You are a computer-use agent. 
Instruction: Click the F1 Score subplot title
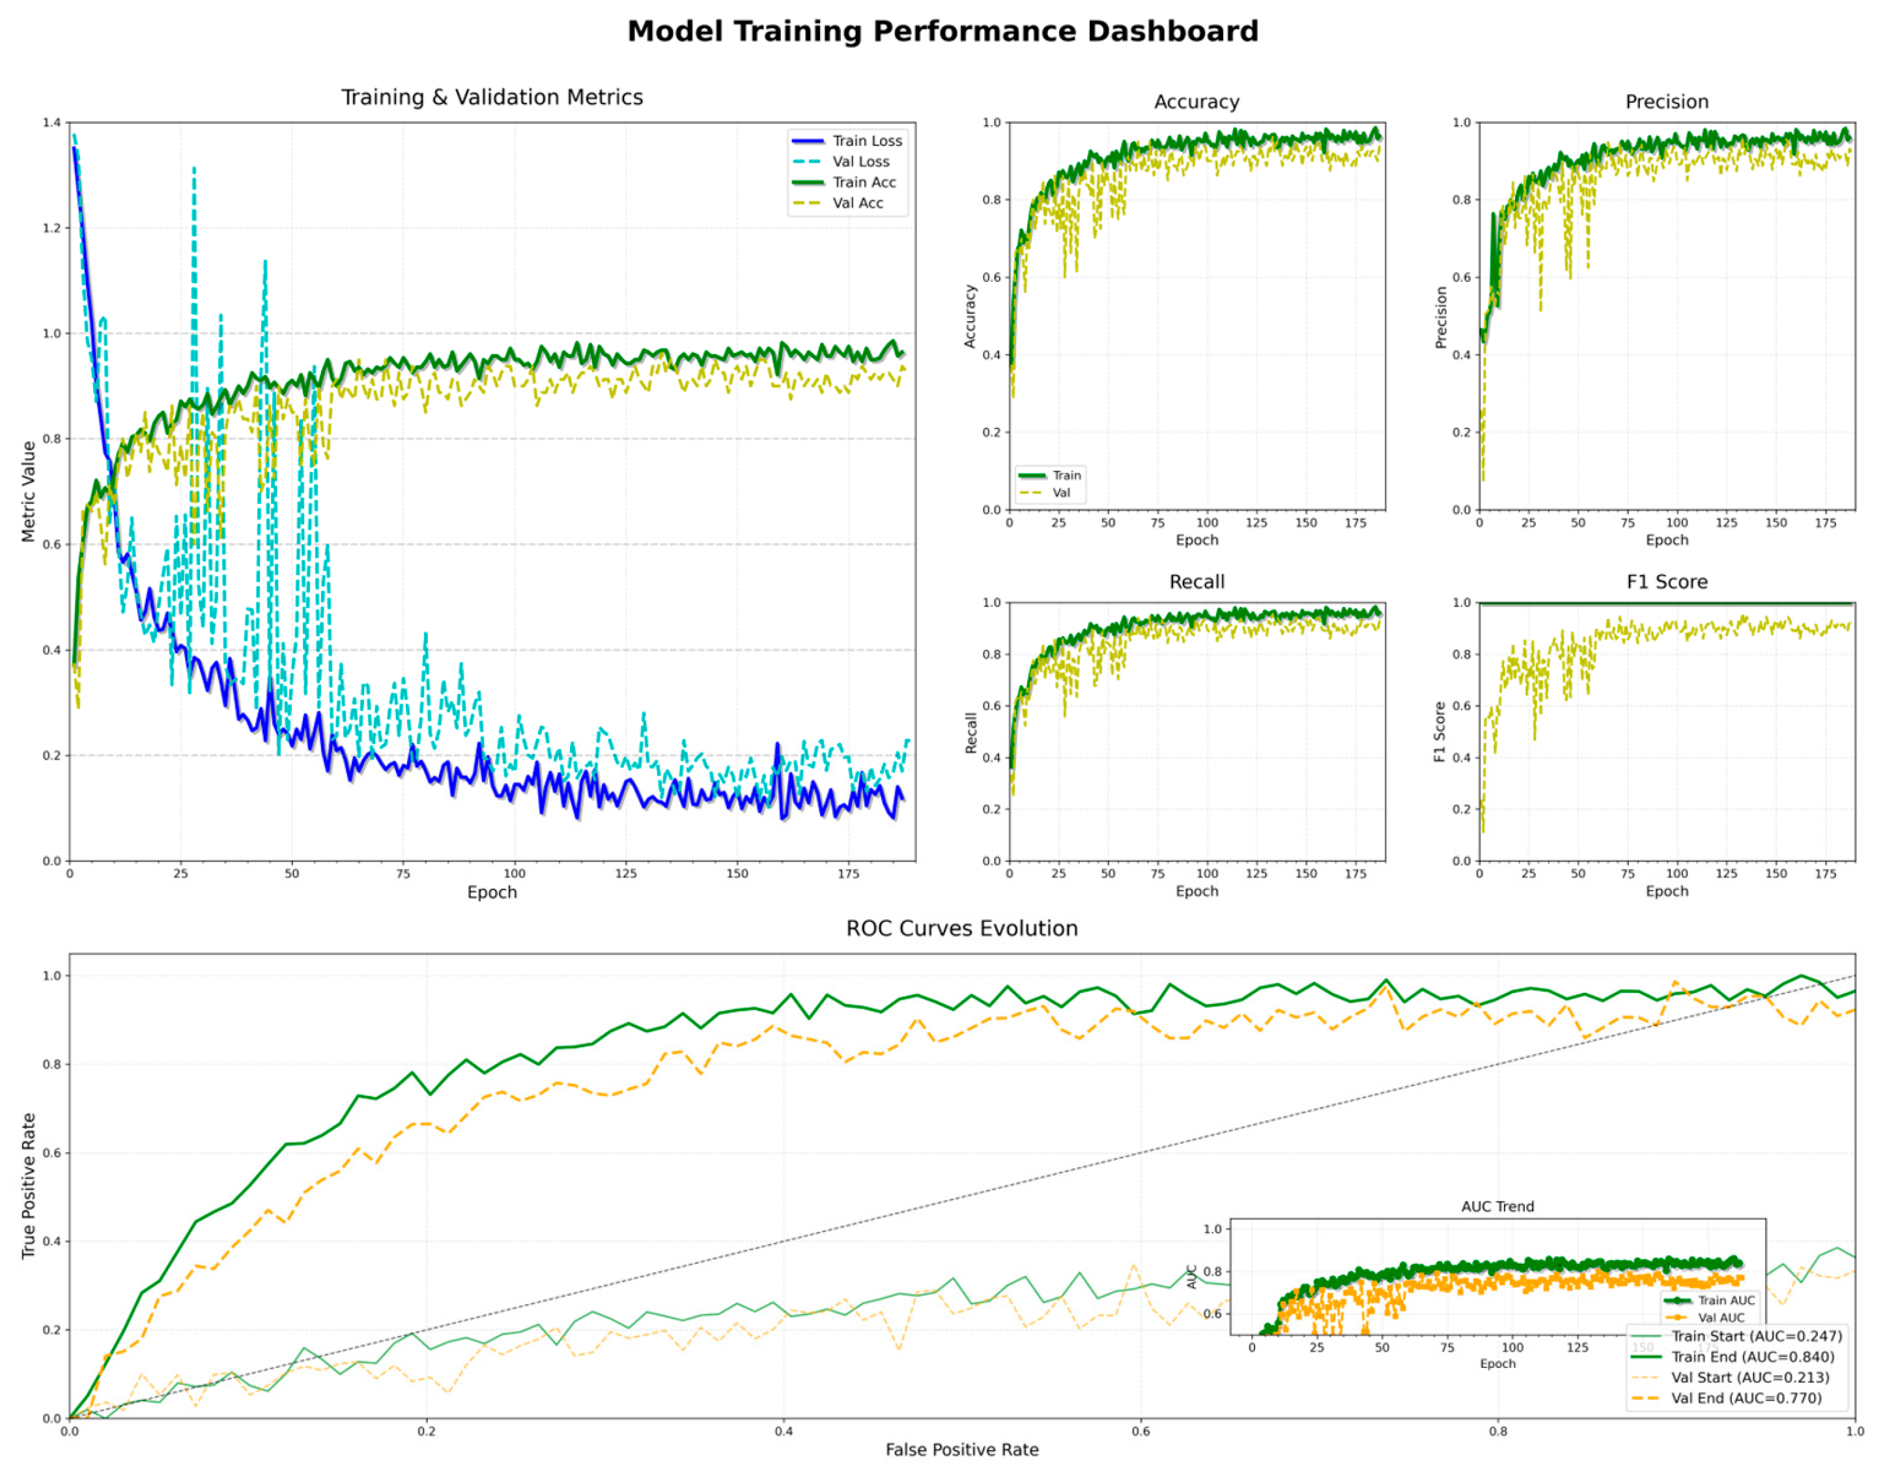[x=1665, y=581]
